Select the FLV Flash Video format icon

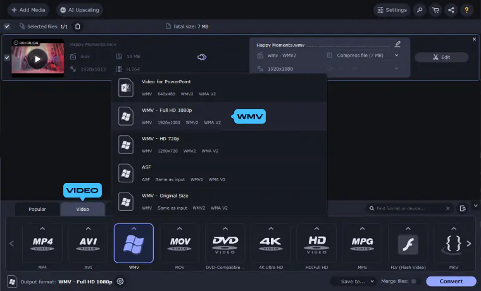(x=408, y=244)
